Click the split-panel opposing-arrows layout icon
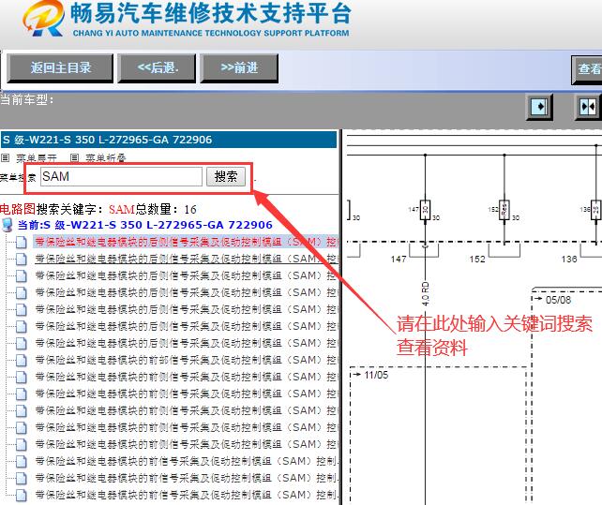602x505 pixels. (x=588, y=106)
